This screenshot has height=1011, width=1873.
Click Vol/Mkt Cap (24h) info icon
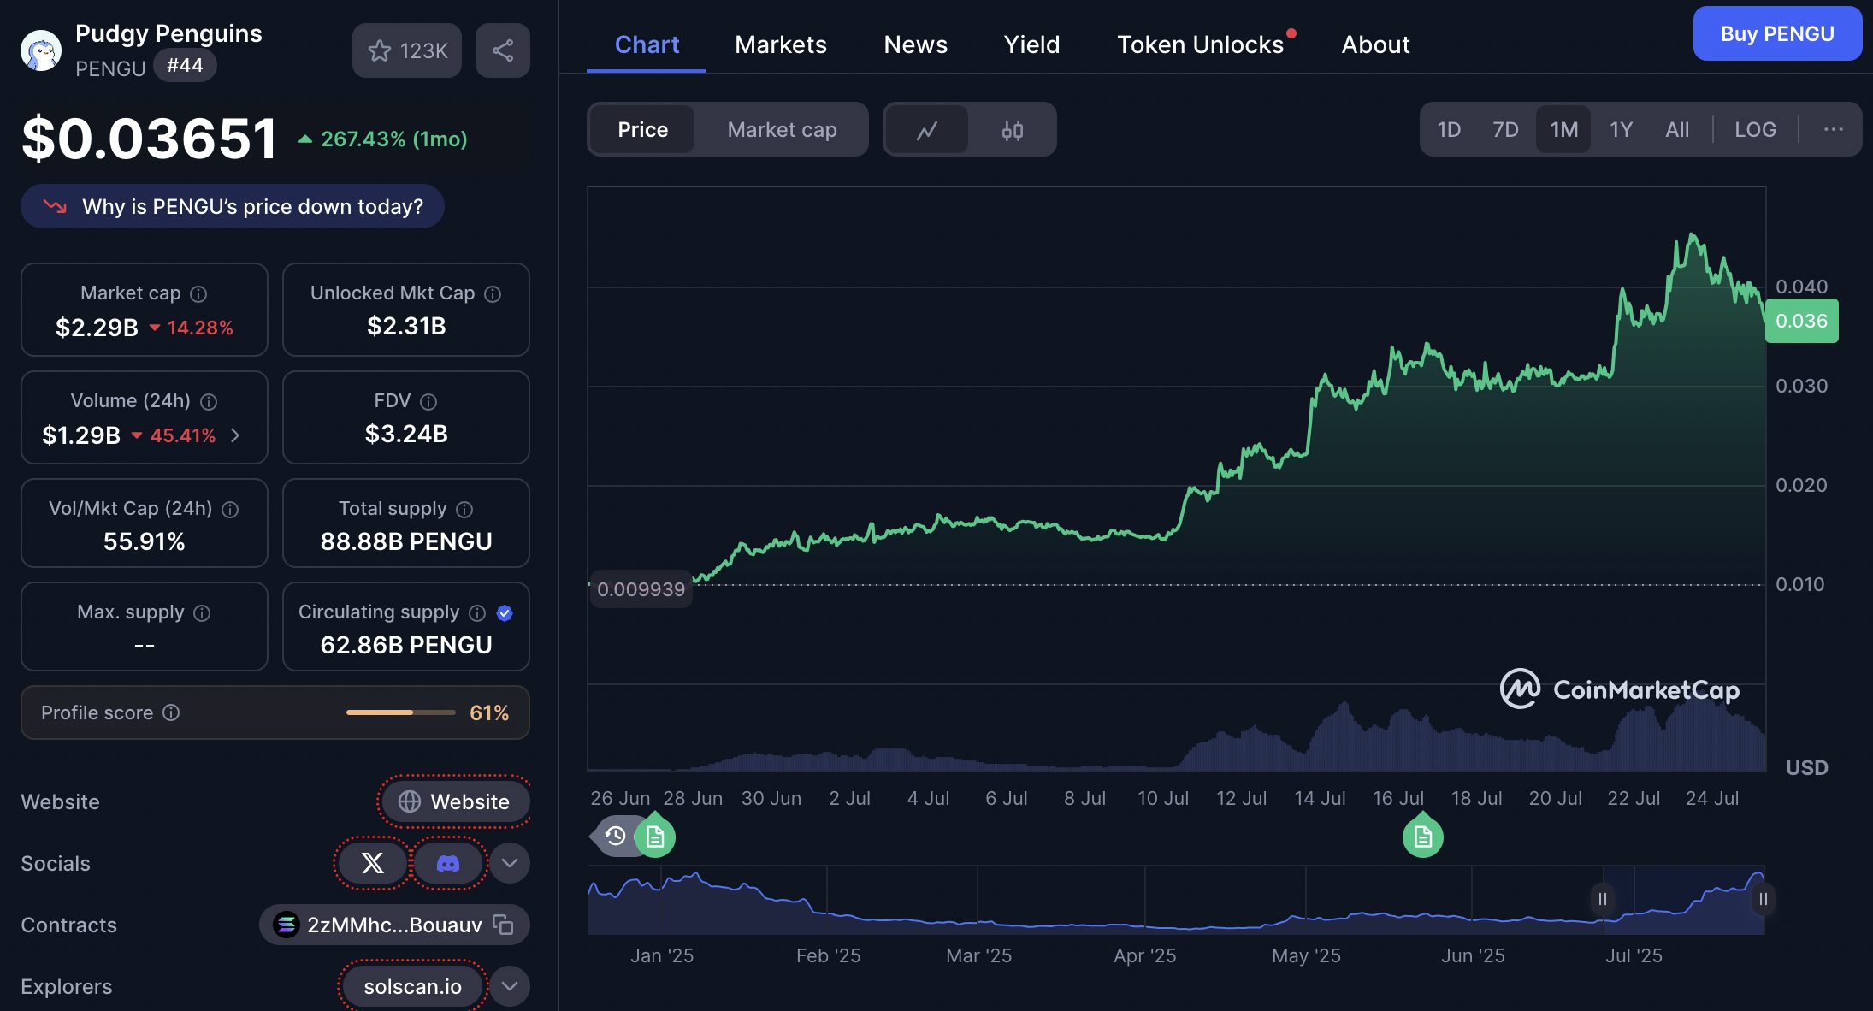(230, 510)
